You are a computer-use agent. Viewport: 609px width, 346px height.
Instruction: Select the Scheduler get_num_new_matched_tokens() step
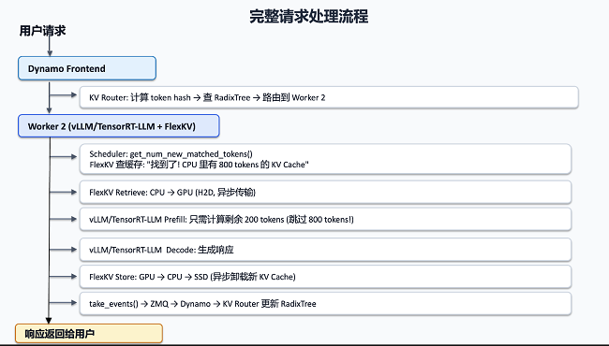[x=325, y=159]
